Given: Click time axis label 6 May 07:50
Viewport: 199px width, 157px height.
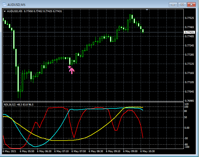Looking at the screenshot, I should click(x=79, y=151).
